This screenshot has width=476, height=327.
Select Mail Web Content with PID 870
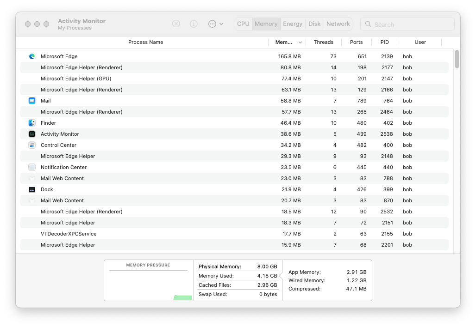point(234,200)
